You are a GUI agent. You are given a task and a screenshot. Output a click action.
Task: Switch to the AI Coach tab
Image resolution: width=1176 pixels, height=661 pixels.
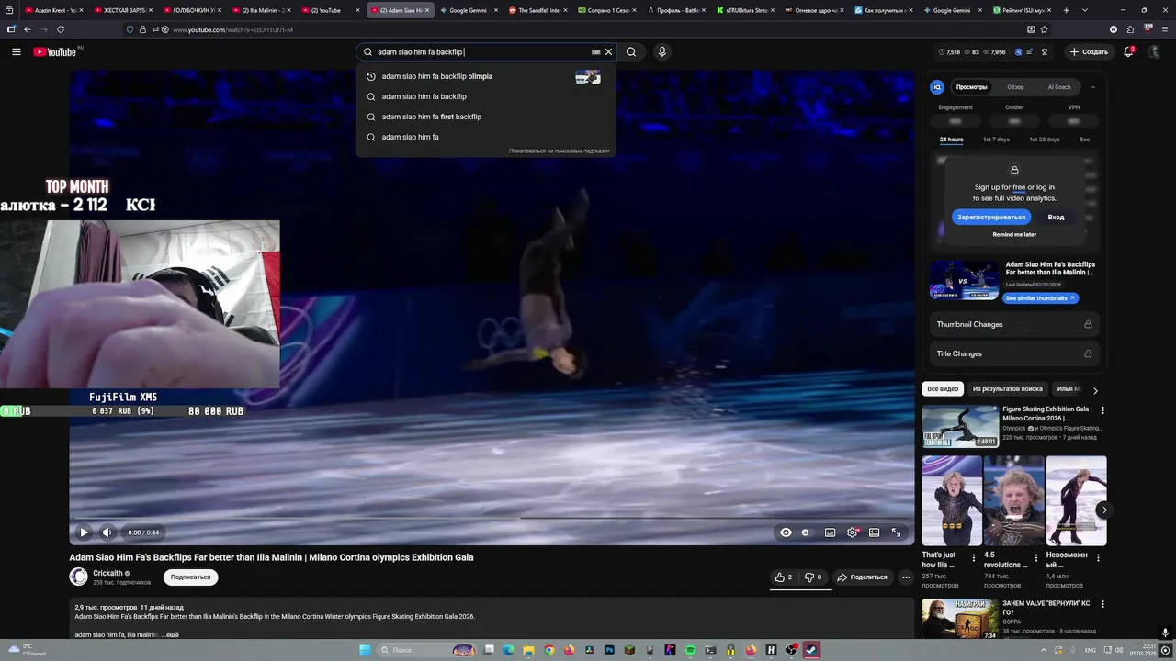pyautogui.click(x=1059, y=87)
